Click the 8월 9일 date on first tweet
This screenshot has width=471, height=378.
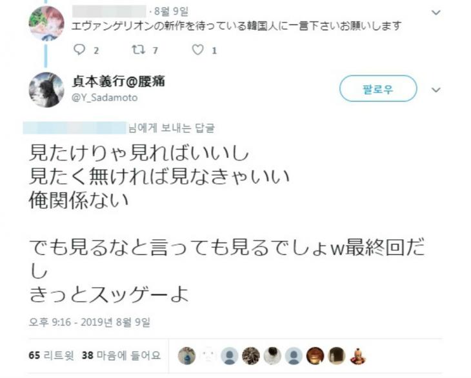(171, 12)
